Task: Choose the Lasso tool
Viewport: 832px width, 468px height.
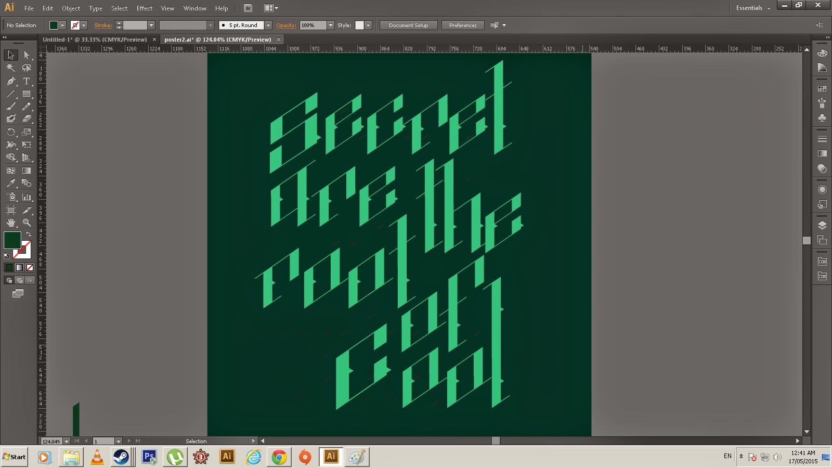Action: click(x=27, y=68)
